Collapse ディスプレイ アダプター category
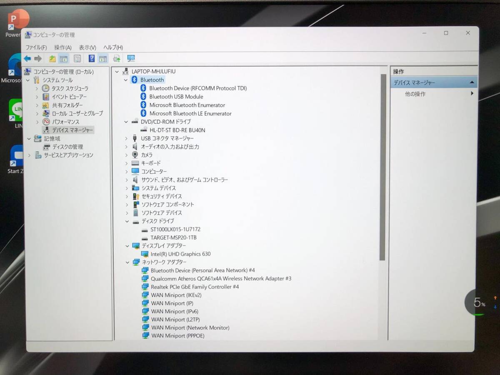The image size is (500, 375). point(127,246)
